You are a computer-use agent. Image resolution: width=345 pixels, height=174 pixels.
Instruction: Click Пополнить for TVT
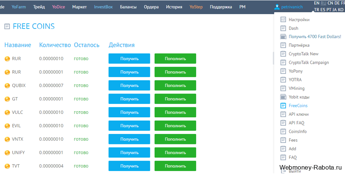tap(175, 166)
